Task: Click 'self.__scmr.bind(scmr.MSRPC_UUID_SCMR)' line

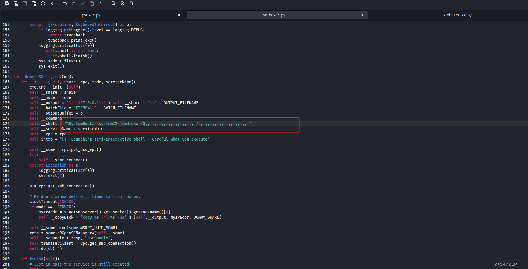Action: 73,228
